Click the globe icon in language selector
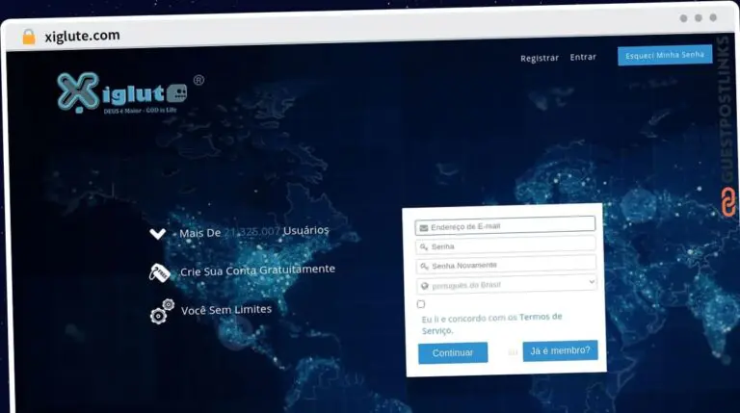Screen dimensions: 740x413 coord(424,286)
